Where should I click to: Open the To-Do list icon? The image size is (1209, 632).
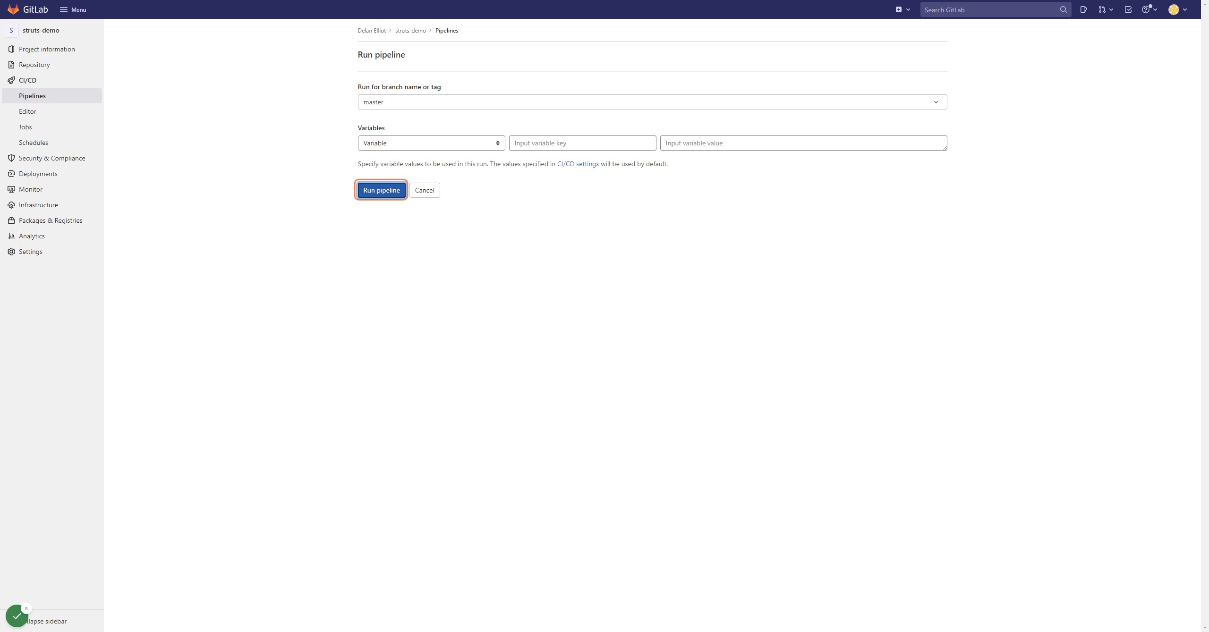coord(1128,9)
